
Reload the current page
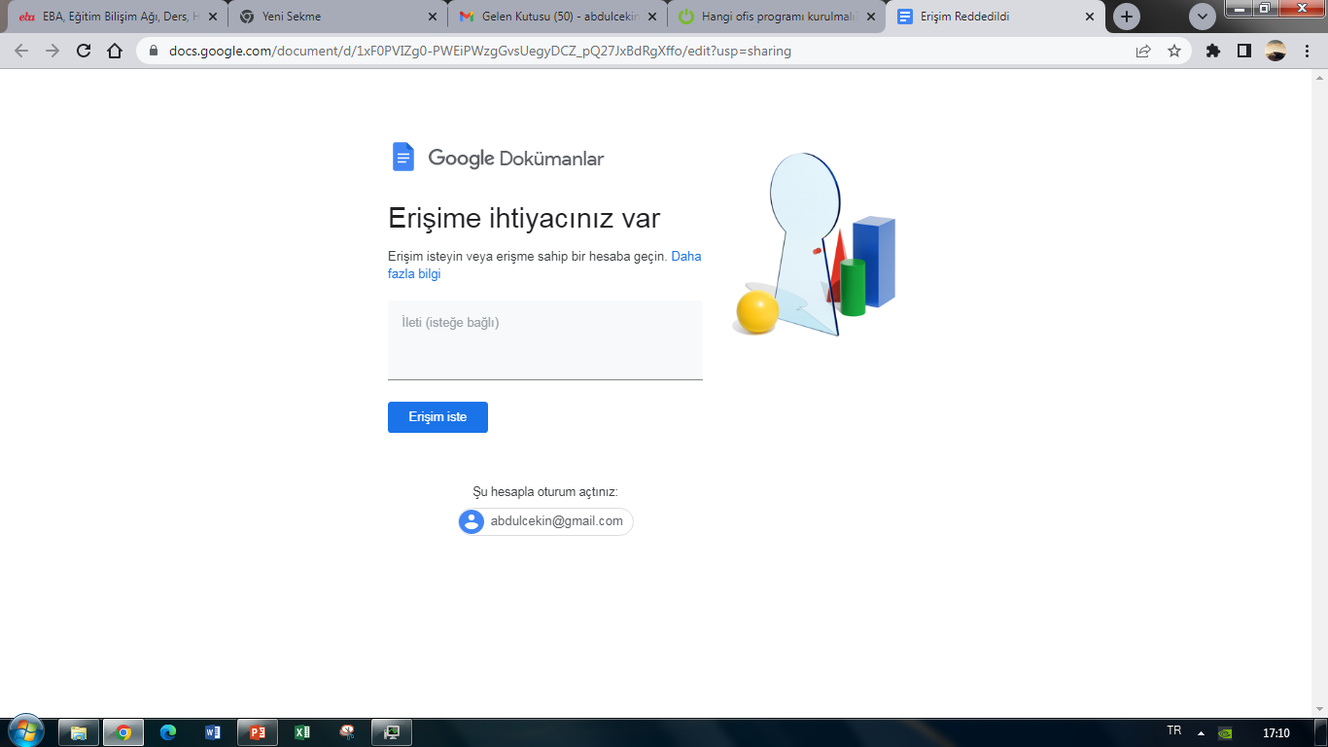84,52
